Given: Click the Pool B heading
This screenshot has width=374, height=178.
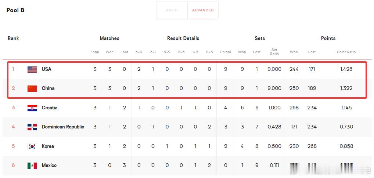Looking at the screenshot, I should click(x=15, y=10).
